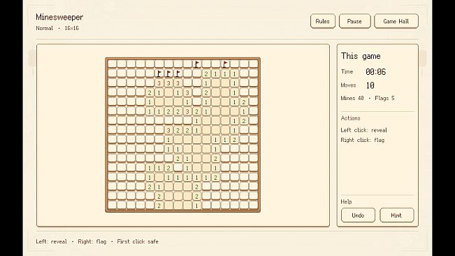Click the 2 cell directly below the left top-row flag's right neighbor
Screen dimensions: 455x256
[x=206, y=73]
